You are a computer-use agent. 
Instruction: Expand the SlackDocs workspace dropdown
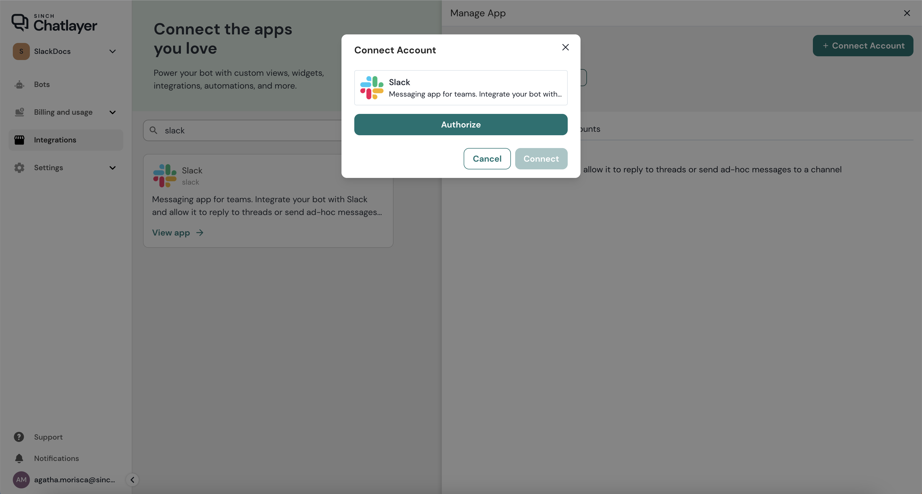coord(112,51)
